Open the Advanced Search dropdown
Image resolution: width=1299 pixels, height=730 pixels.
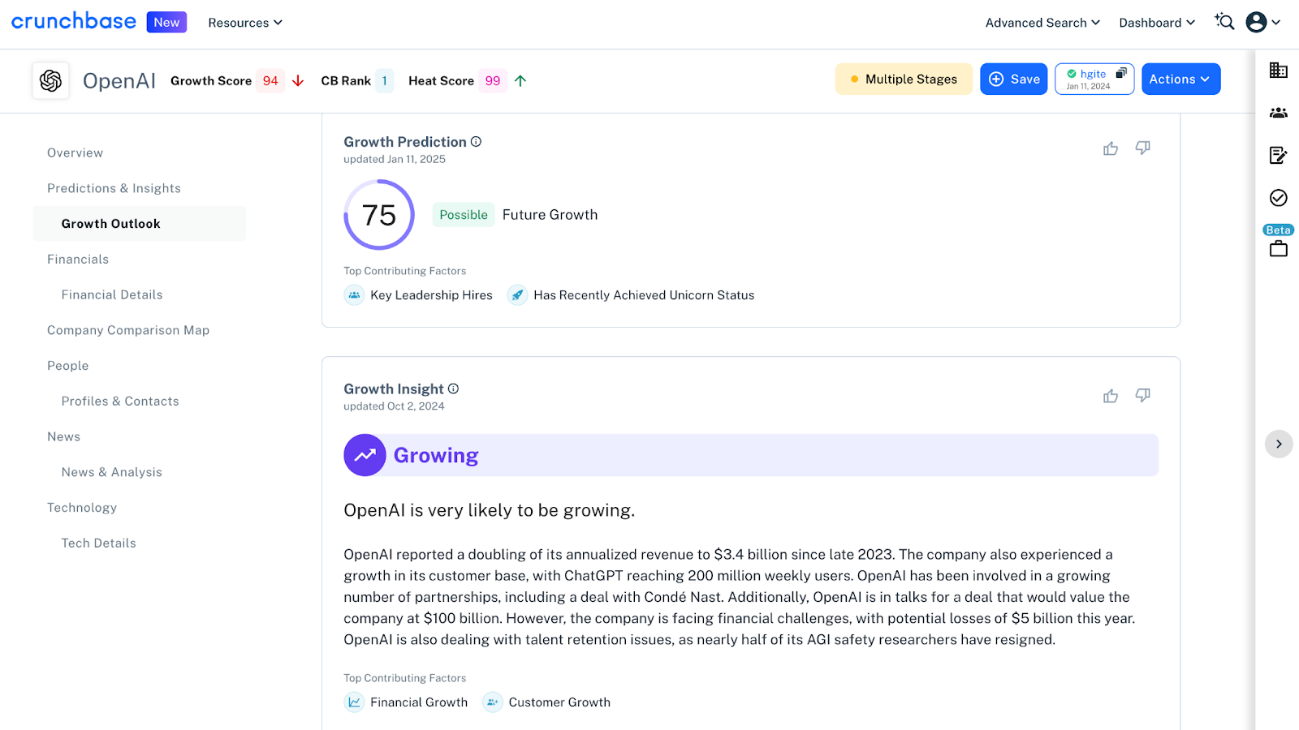point(1042,23)
